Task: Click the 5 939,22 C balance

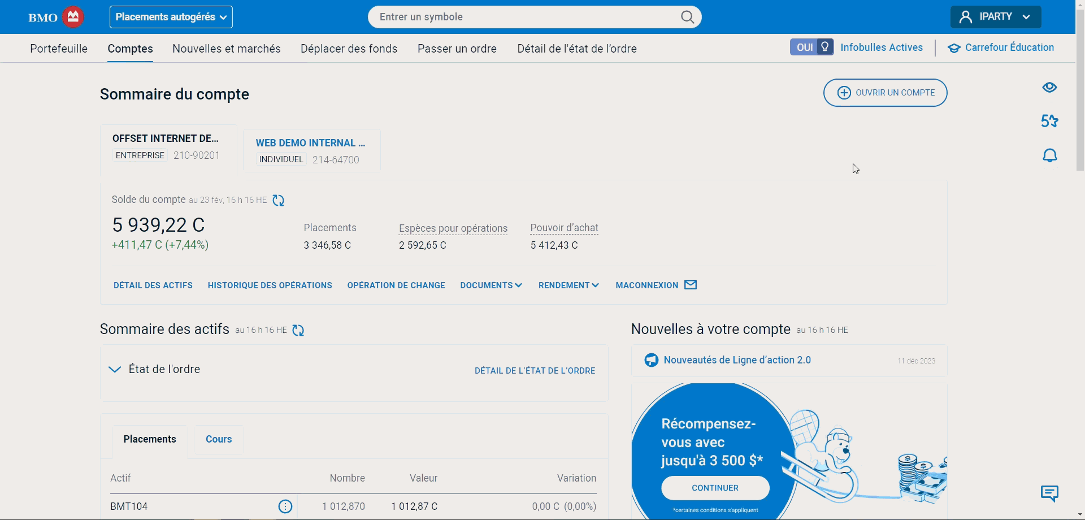Action: point(158,225)
